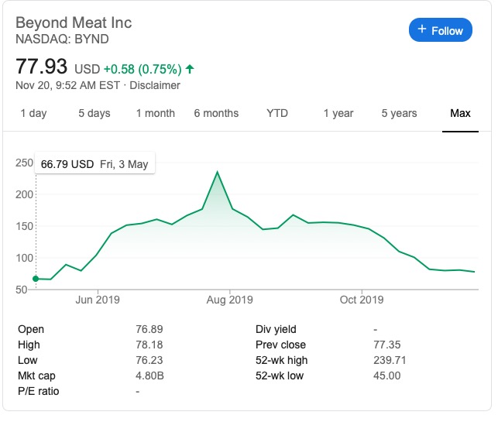Open the Disclaimer link
Screen dimensions: 498x422
(x=156, y=85)
